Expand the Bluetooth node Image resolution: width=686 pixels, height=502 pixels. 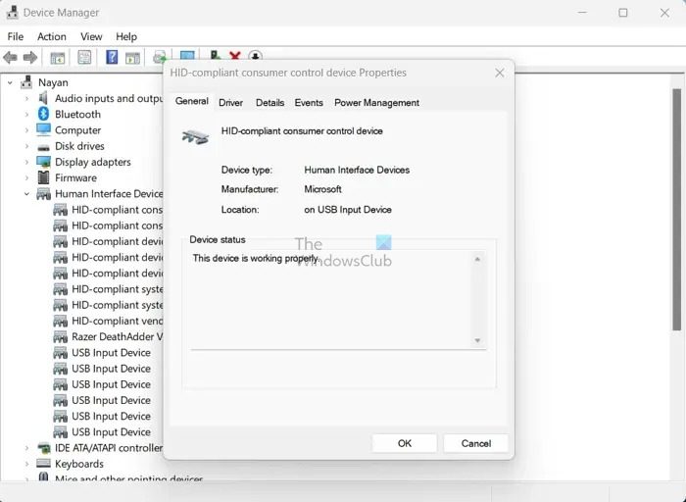(x=26, y=115)
